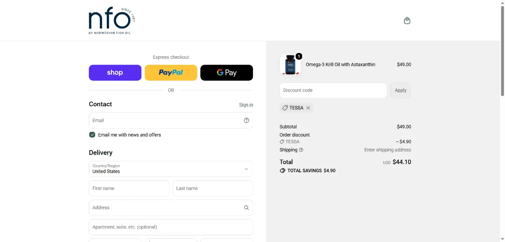Click the Address input field
Image resolution: width=505 pixels, height=242 pixels.
[x=171, y=208]
